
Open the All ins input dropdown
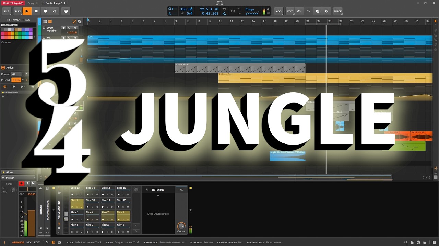19,172
